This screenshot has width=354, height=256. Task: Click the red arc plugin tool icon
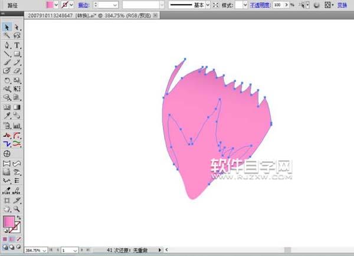tap(17, 136)
